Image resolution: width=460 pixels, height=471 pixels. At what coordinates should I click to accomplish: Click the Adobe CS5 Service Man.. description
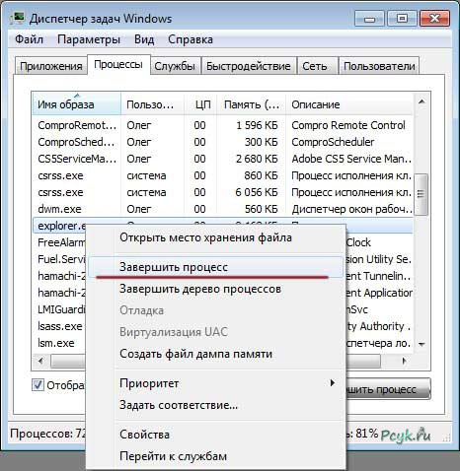(351, 159)
